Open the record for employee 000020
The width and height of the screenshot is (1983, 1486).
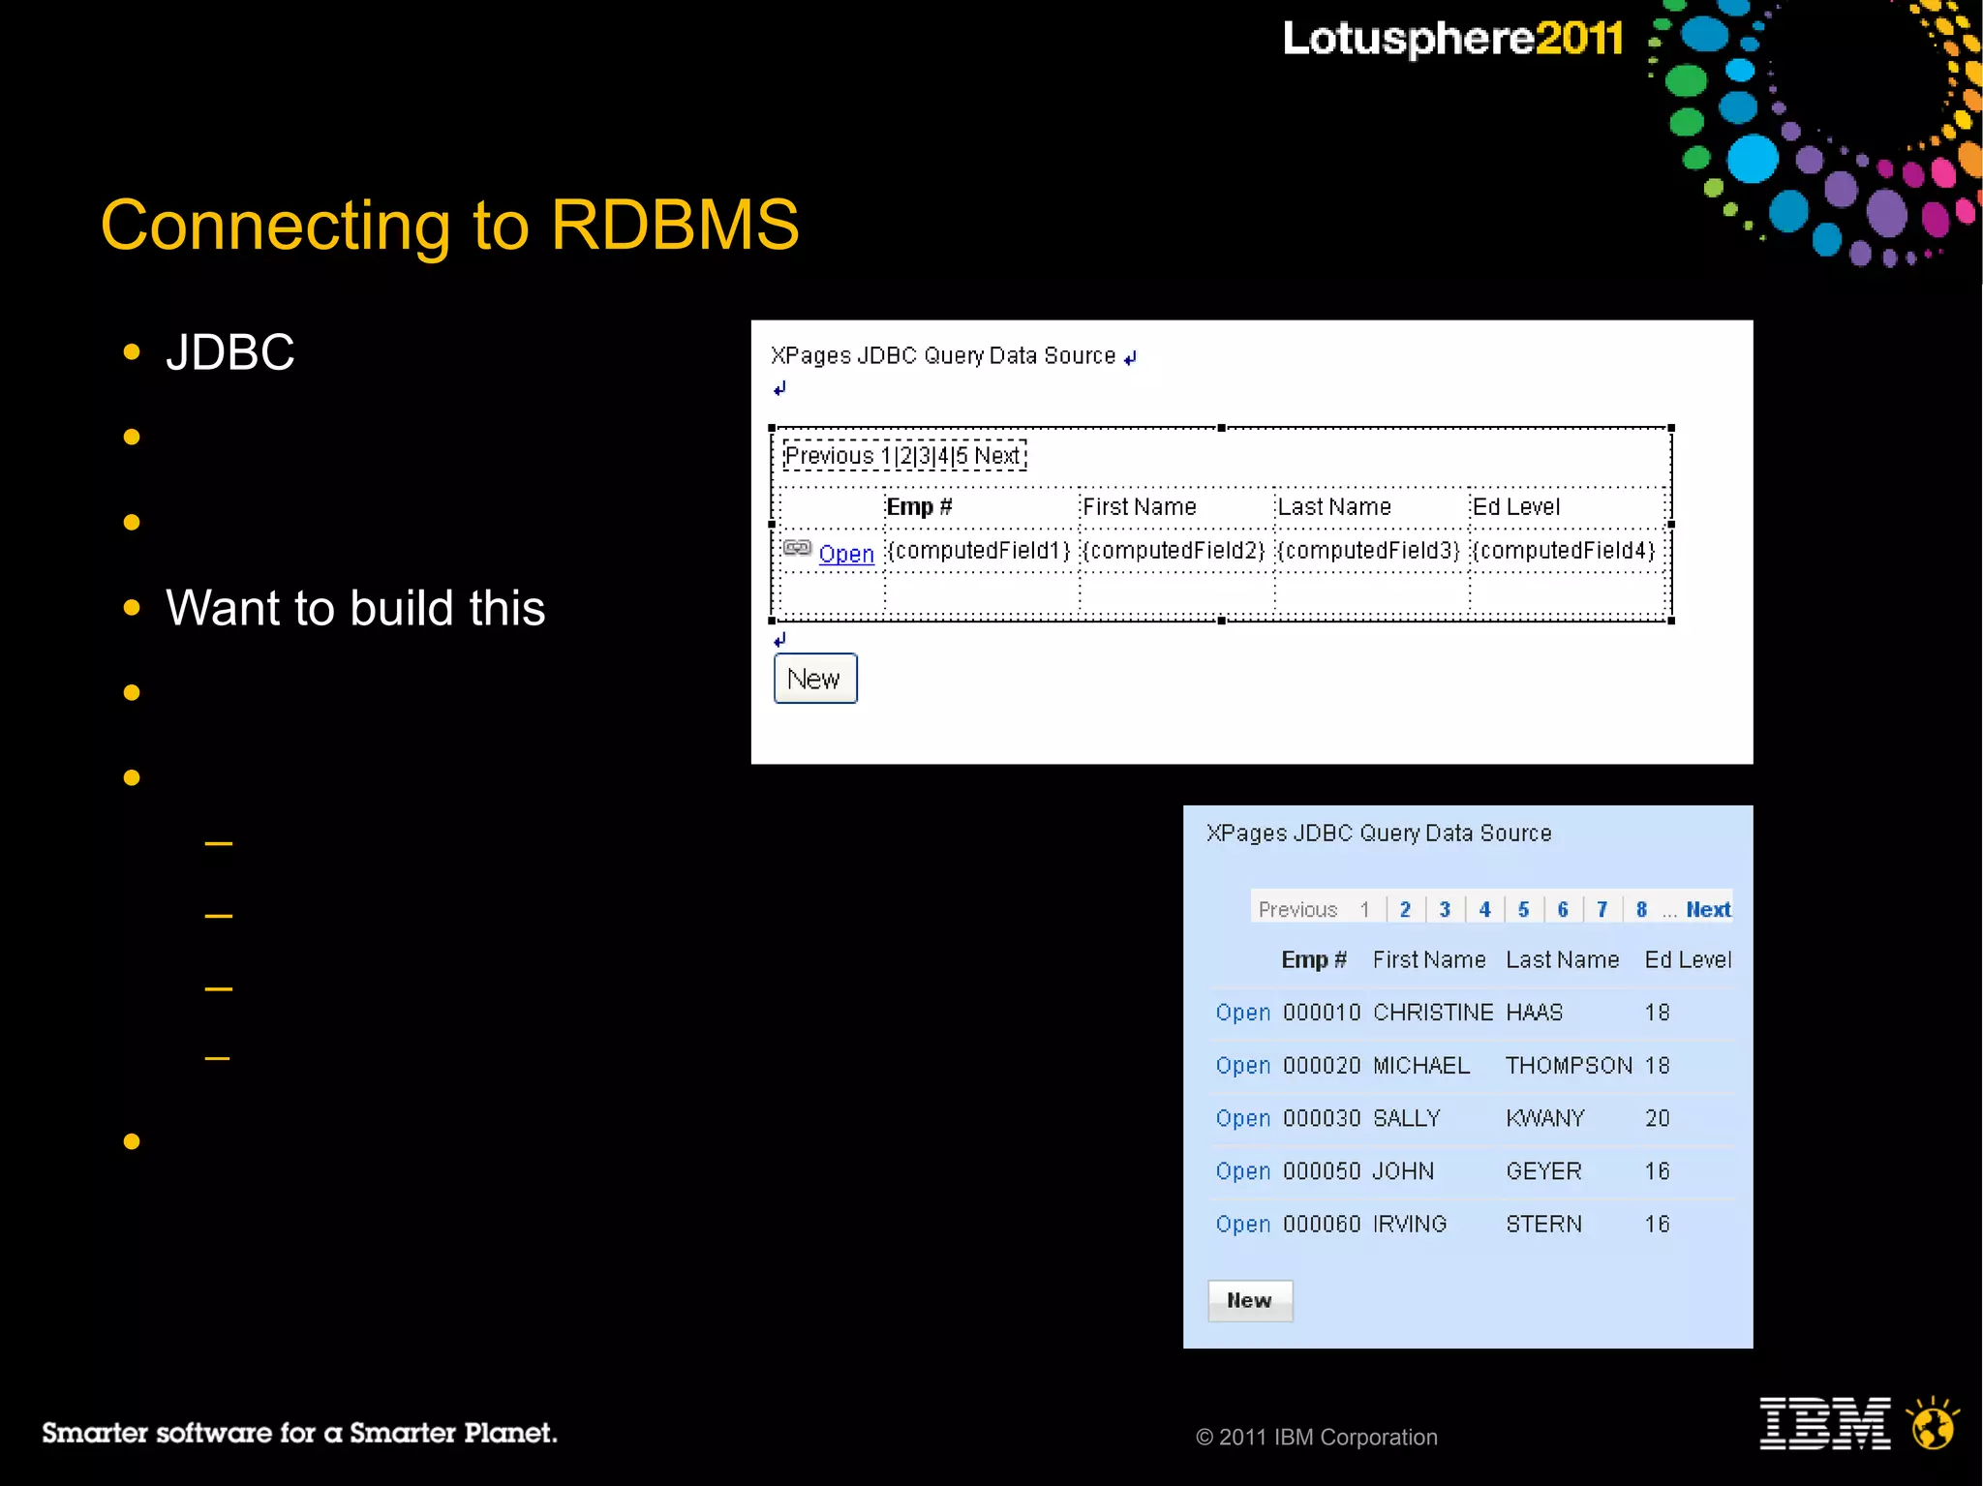(1242, 1066)
